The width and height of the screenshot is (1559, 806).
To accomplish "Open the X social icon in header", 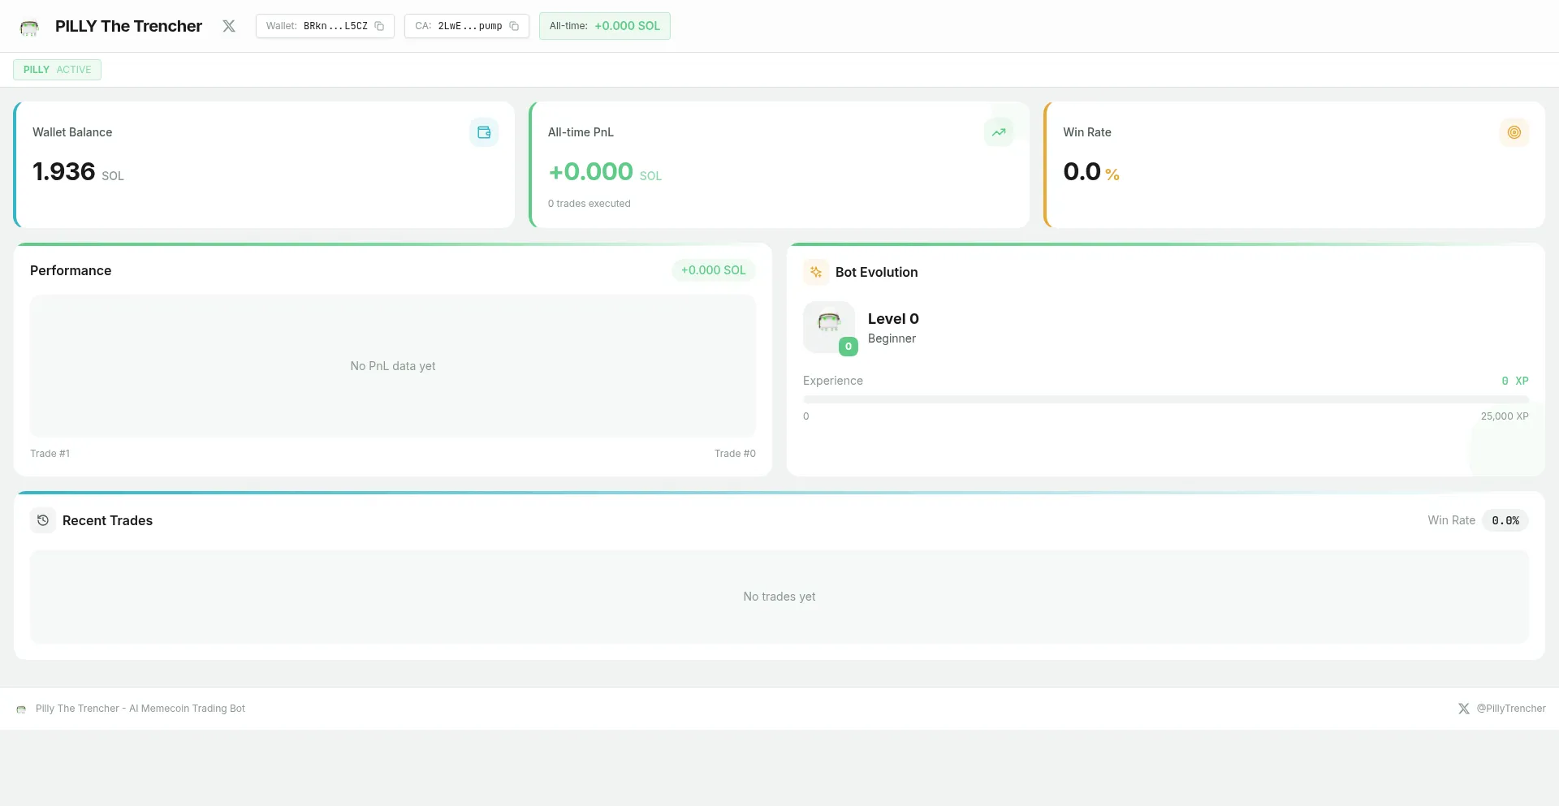I will click(x=229, y=26).
